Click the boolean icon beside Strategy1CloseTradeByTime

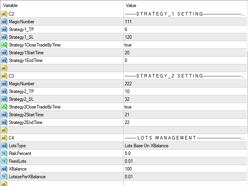4,45
